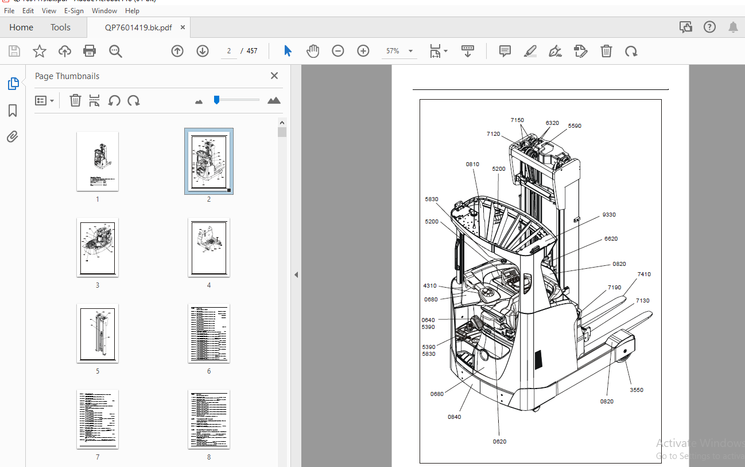
Task: Select page 5 thumbnail
Action: point(98,333)
